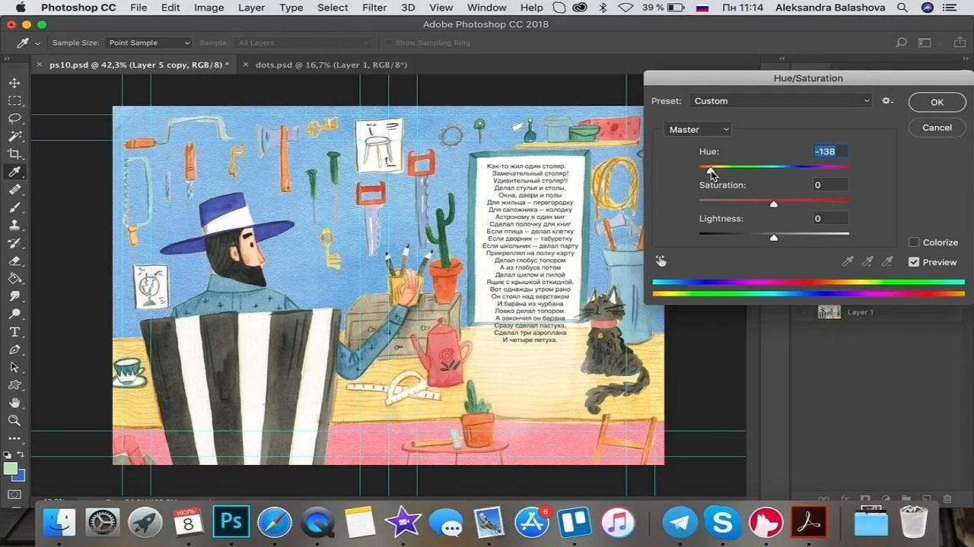The height and width of the screenshot is (547, 974).
Task: Open the Filter menu
Action: click(374, 8)
